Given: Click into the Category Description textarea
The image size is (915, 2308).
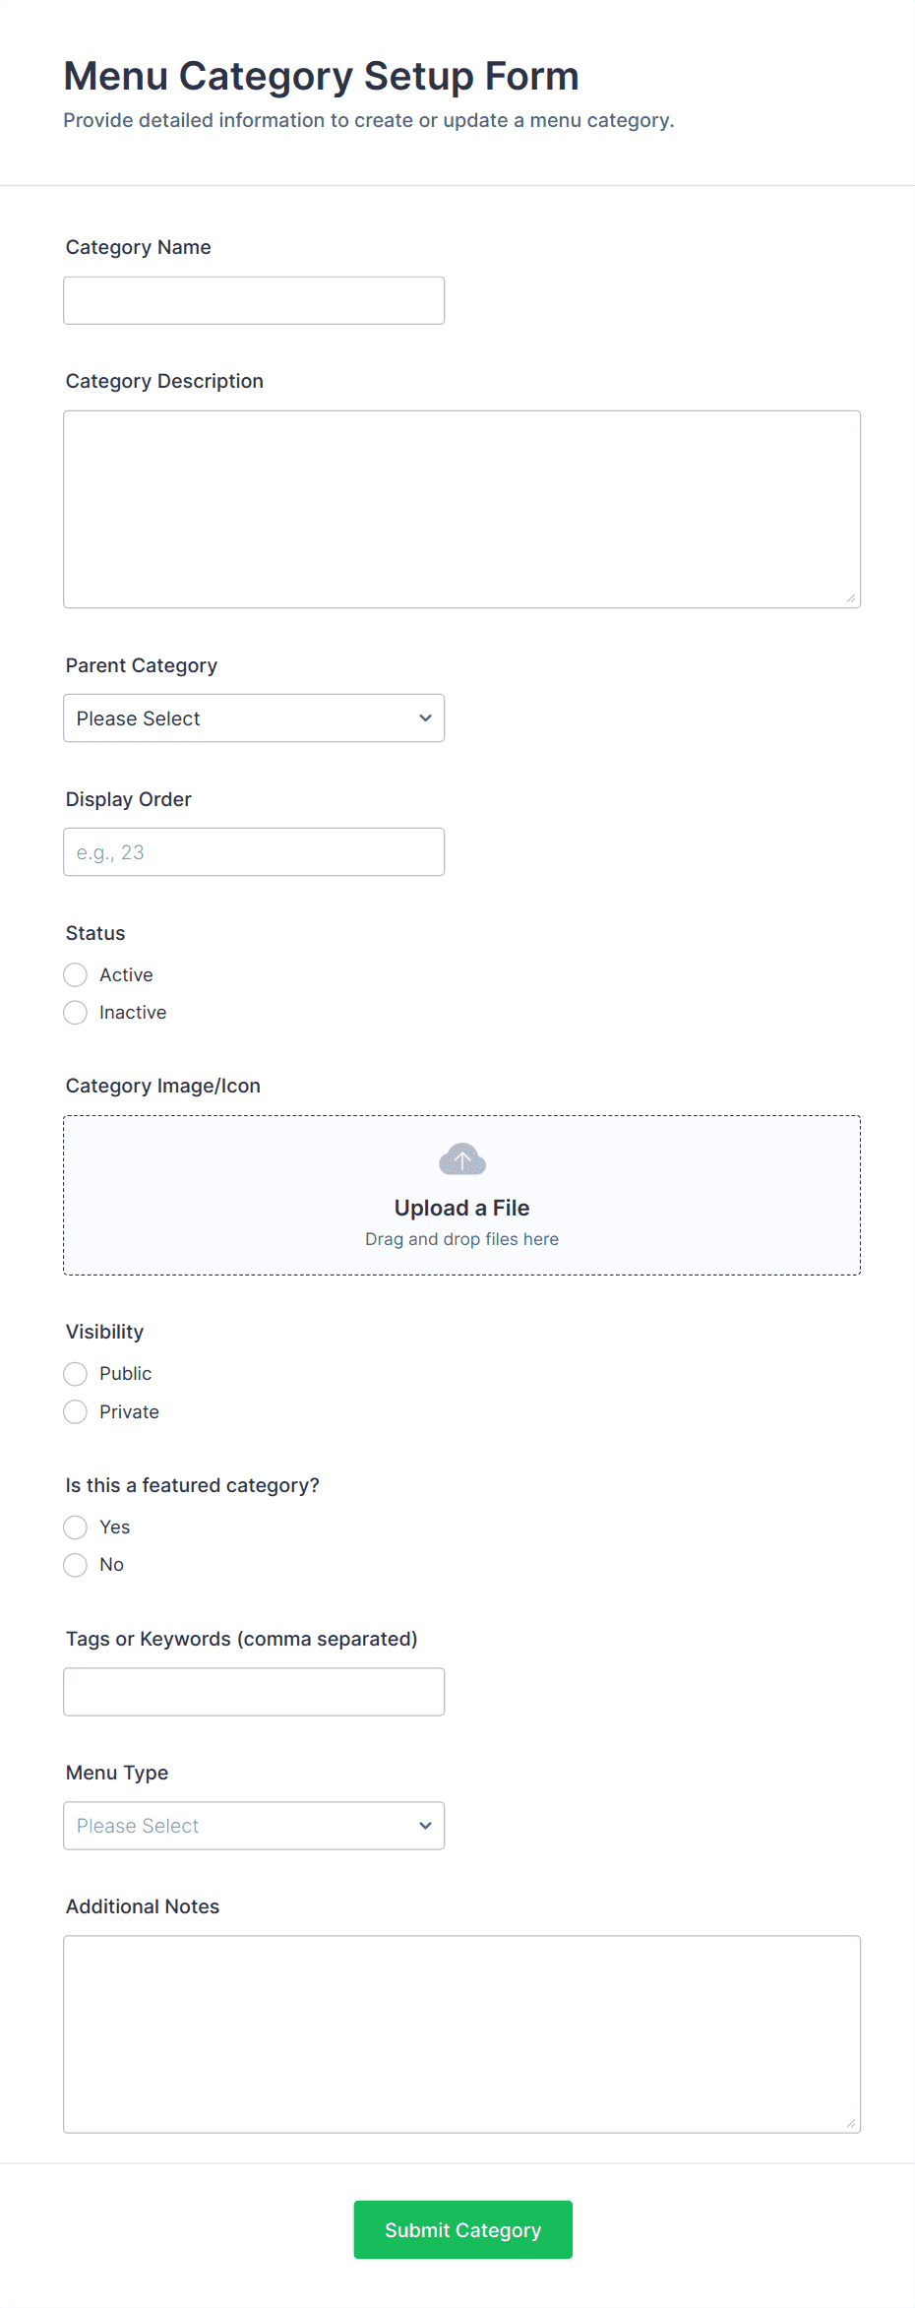Looking at the screenshot, I should [x=461, y=509].
